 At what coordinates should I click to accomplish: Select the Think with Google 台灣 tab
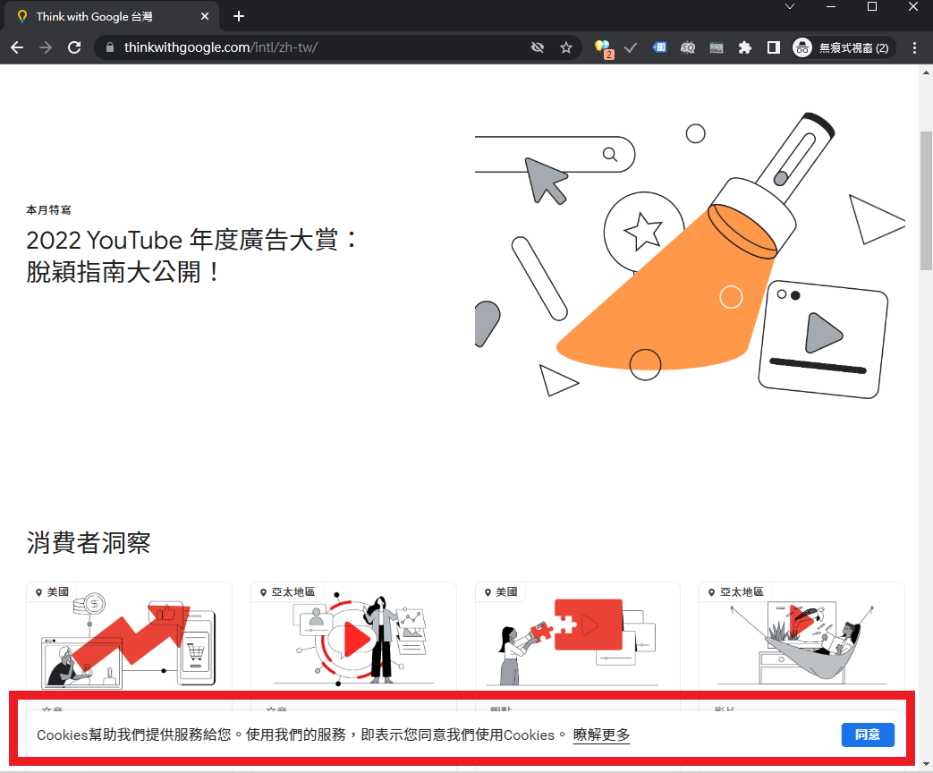tap(112, 17)
